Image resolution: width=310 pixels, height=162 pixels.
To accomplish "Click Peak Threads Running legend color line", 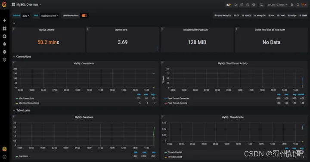I will [165, 103].
